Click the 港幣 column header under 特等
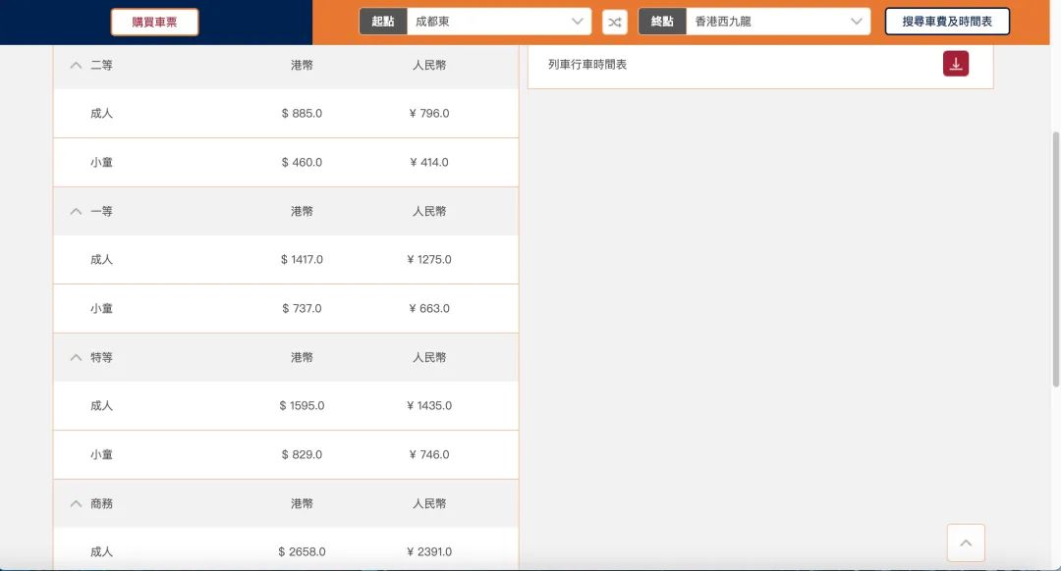1061x571 pixels. click(302, 357)
